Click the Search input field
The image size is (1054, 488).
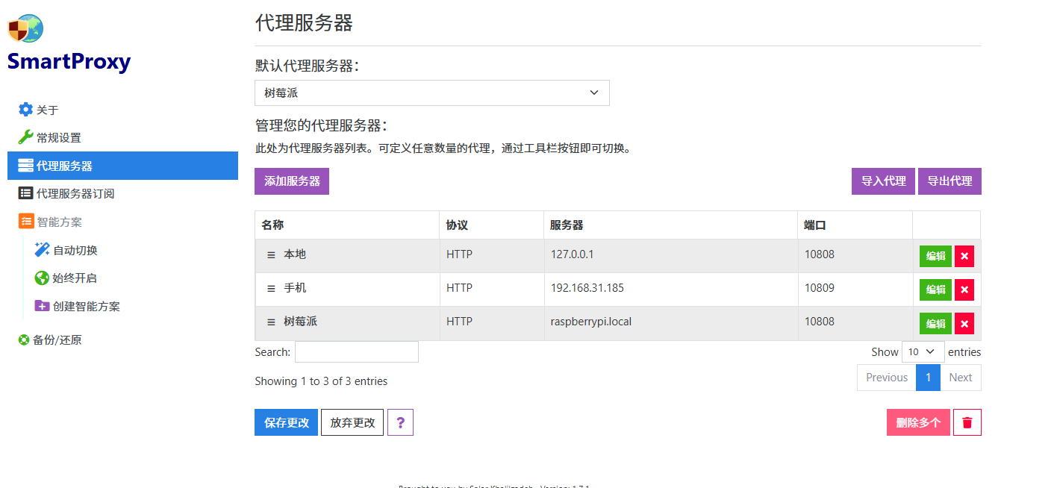[356, 351]
